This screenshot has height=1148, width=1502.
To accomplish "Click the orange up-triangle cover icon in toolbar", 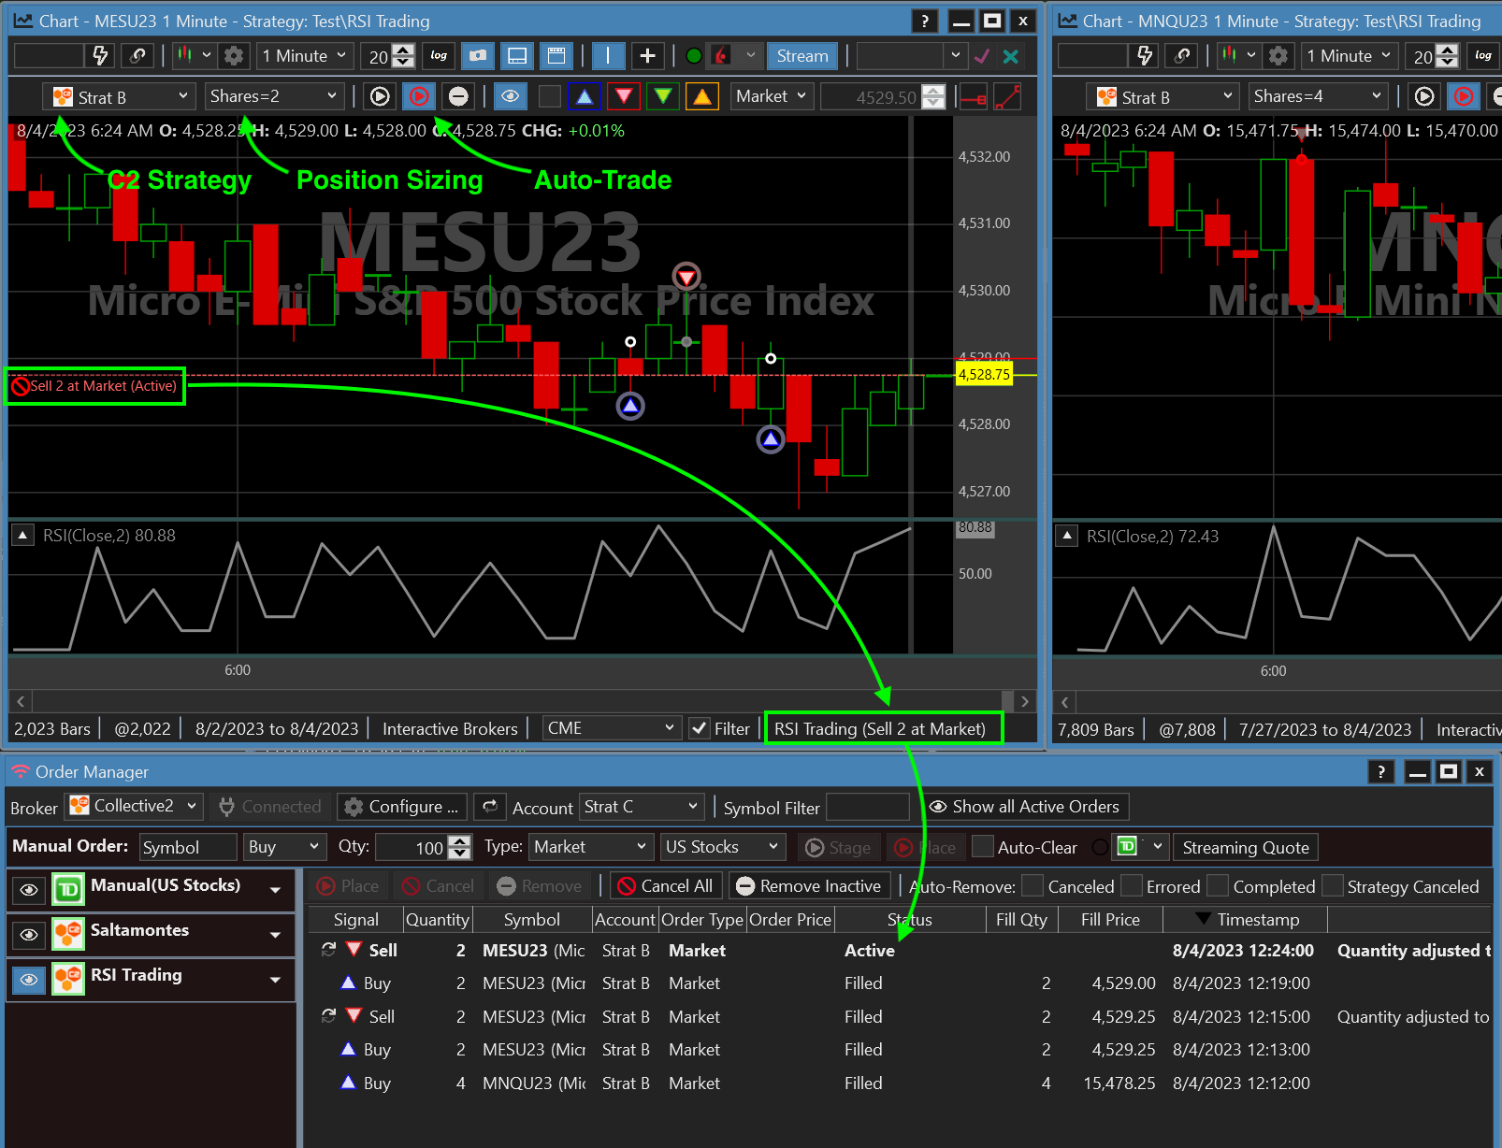I will pyautogui.click(x=702, y=96).
